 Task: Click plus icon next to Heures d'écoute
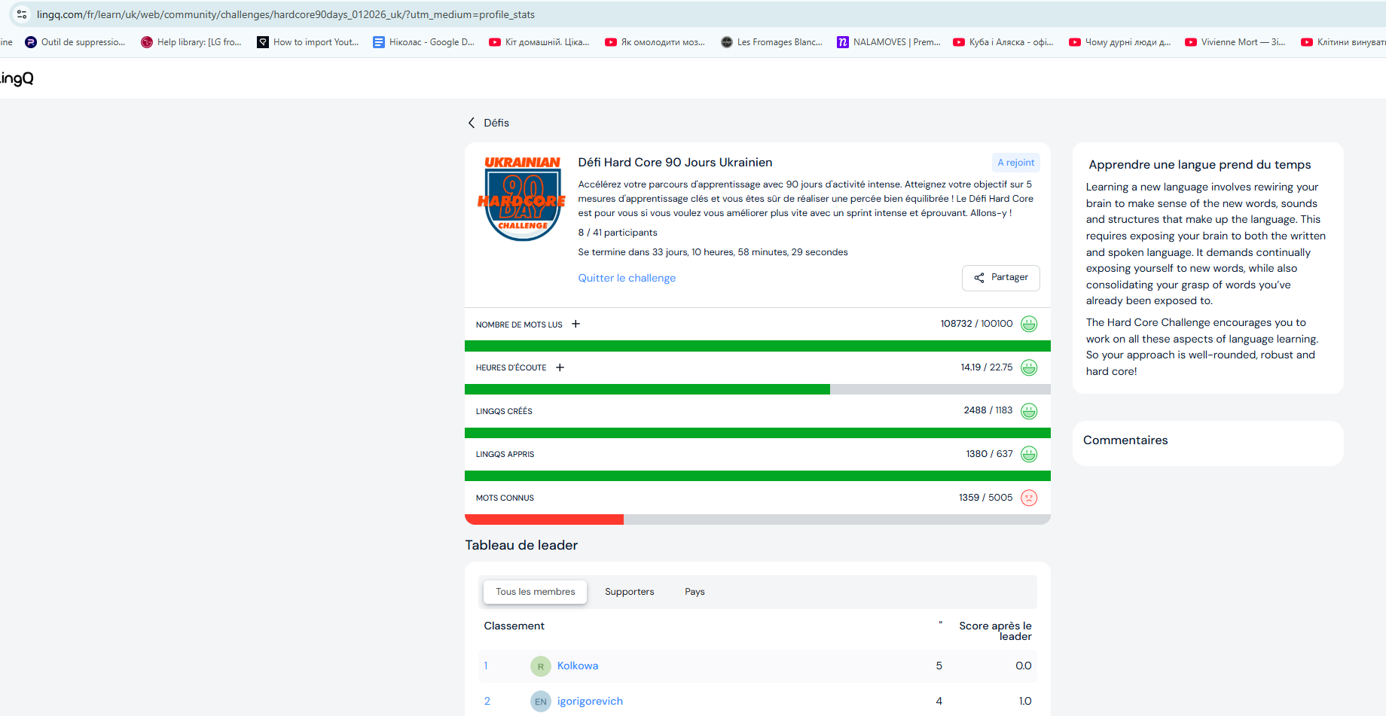560,367
